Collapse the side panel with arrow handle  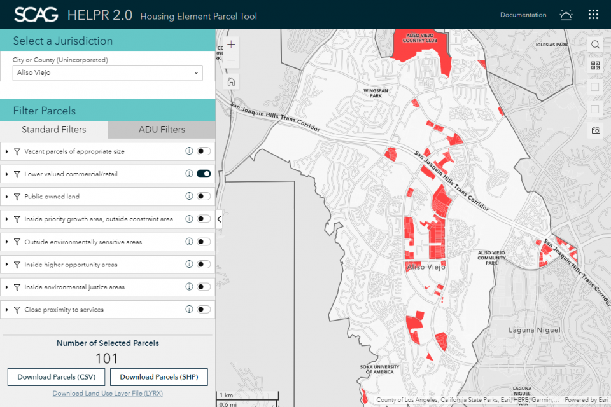[219, 219]
